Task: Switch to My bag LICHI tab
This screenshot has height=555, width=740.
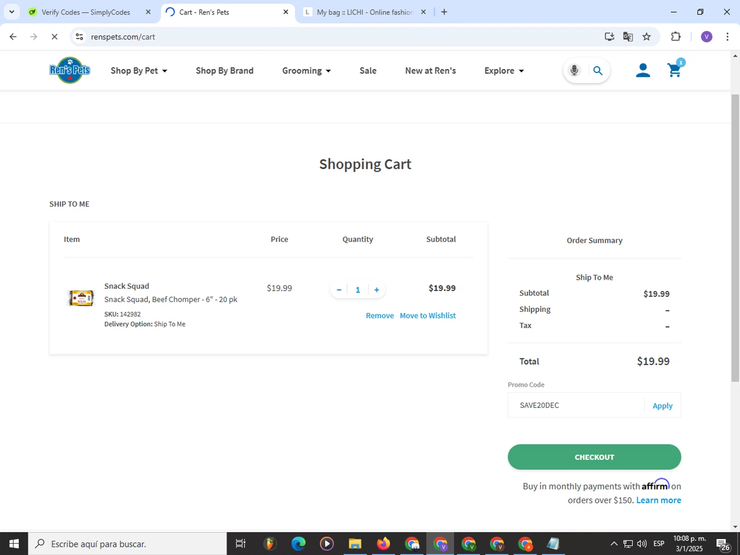Action: [365, 12]
